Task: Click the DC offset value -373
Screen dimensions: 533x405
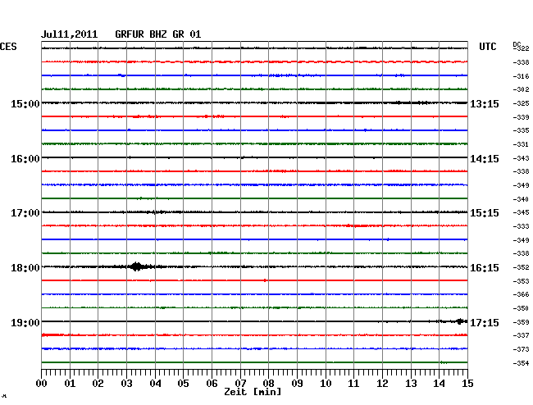Action: pyautogui.click(x=521, y=349)
